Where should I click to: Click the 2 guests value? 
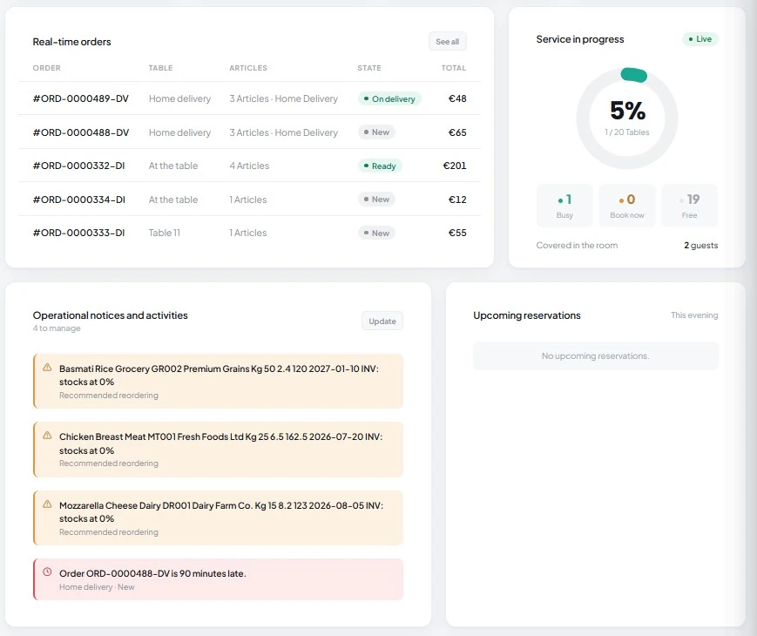pyautogui.click(x=701, y=246)
